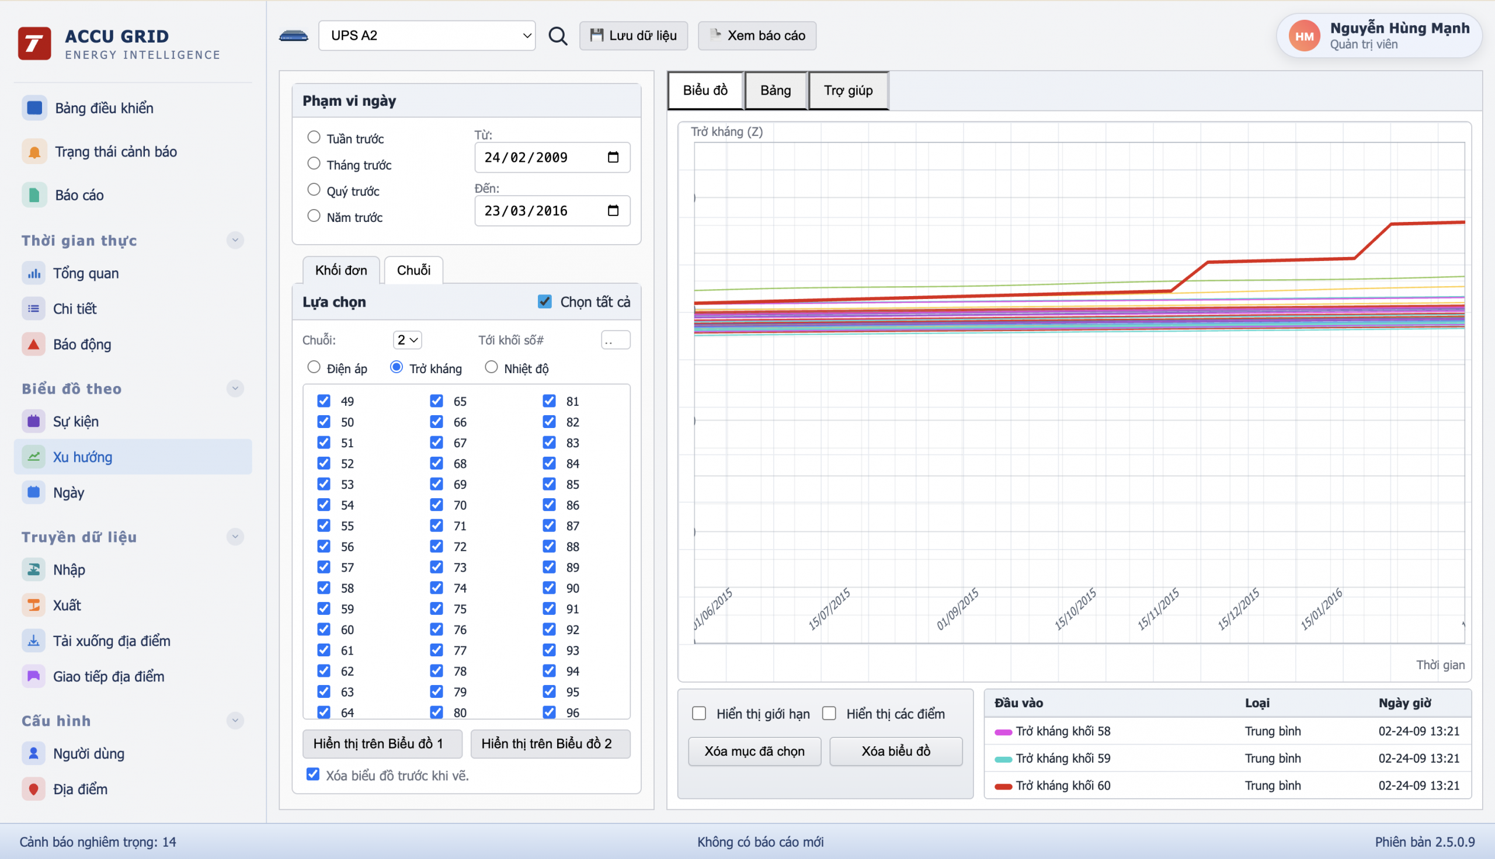Click the Xóa biểu đồ button

pyautogui.click(x=895, y=751)
